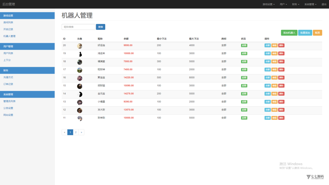Click avatar of robot 旺财神
This screenshot has width=329, height=185.
coord(79,70)
